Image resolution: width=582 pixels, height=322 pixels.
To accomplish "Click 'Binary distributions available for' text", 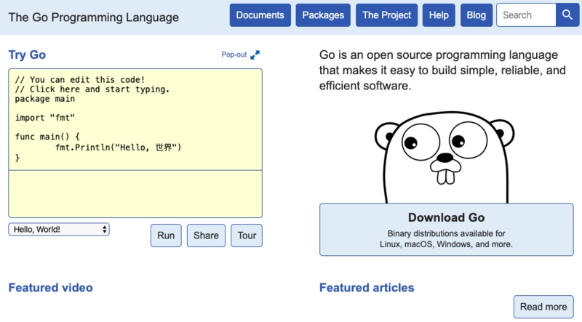I will [x=446, y=234].
